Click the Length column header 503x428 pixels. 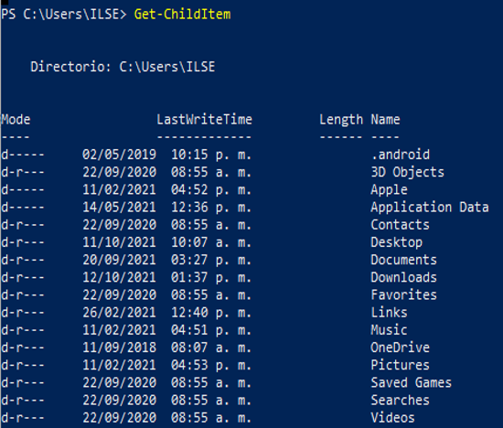click(x=341, y=120)
